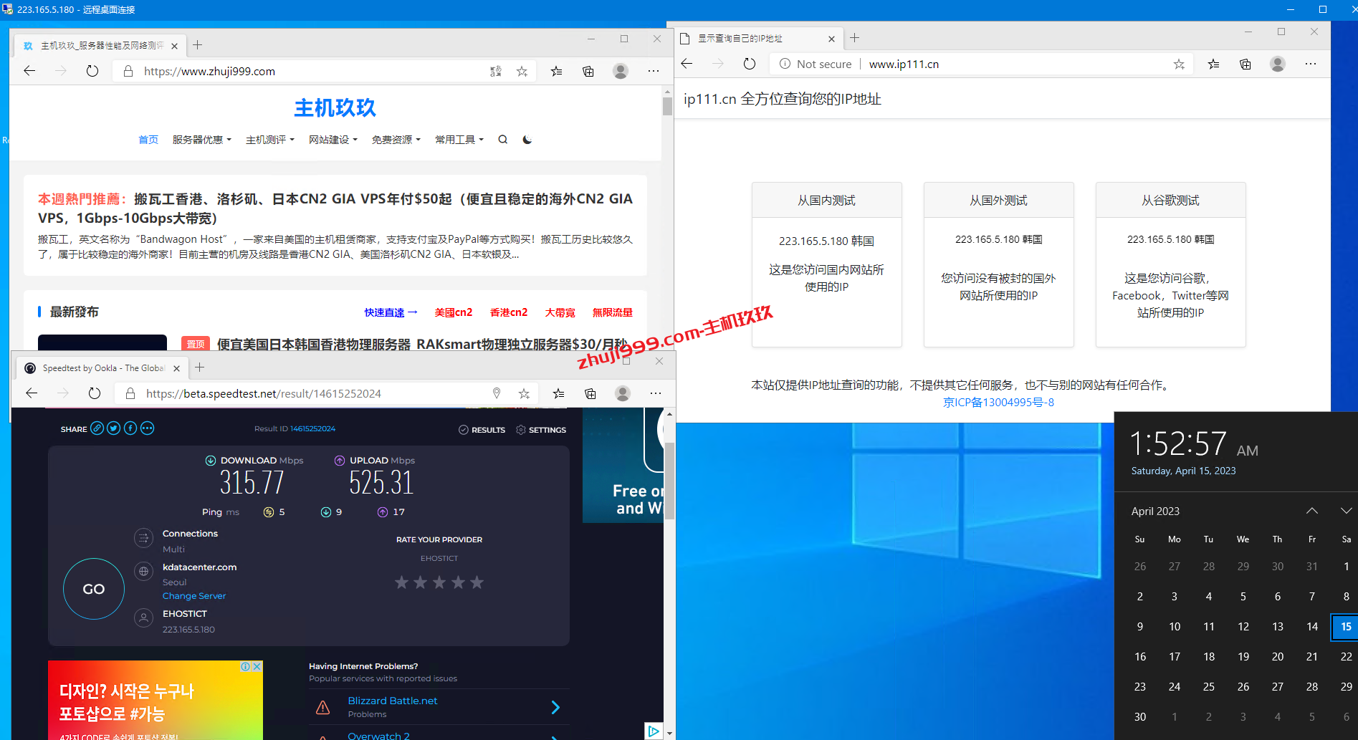Click 美国cn2 quick link
The width and height of the screenshot is (1358, 740).
click(453, 312)
